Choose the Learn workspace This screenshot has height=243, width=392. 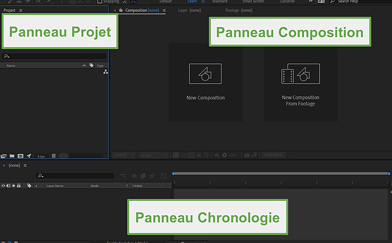(x=192, y=1)
